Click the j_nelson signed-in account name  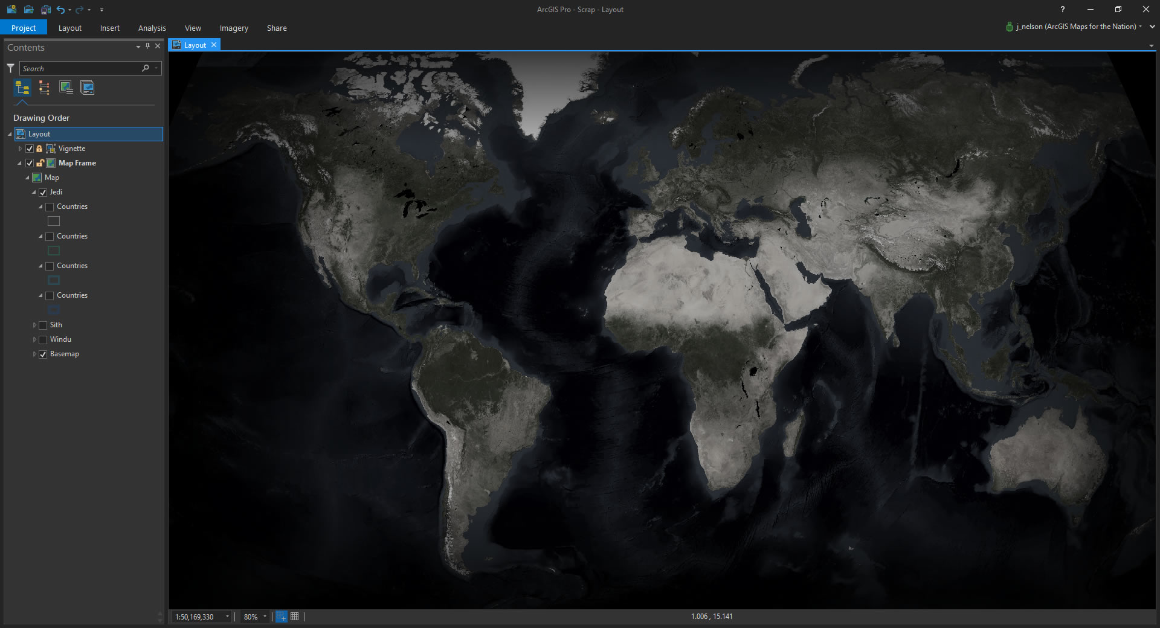pyautogui.click(x=1075, y=27)
